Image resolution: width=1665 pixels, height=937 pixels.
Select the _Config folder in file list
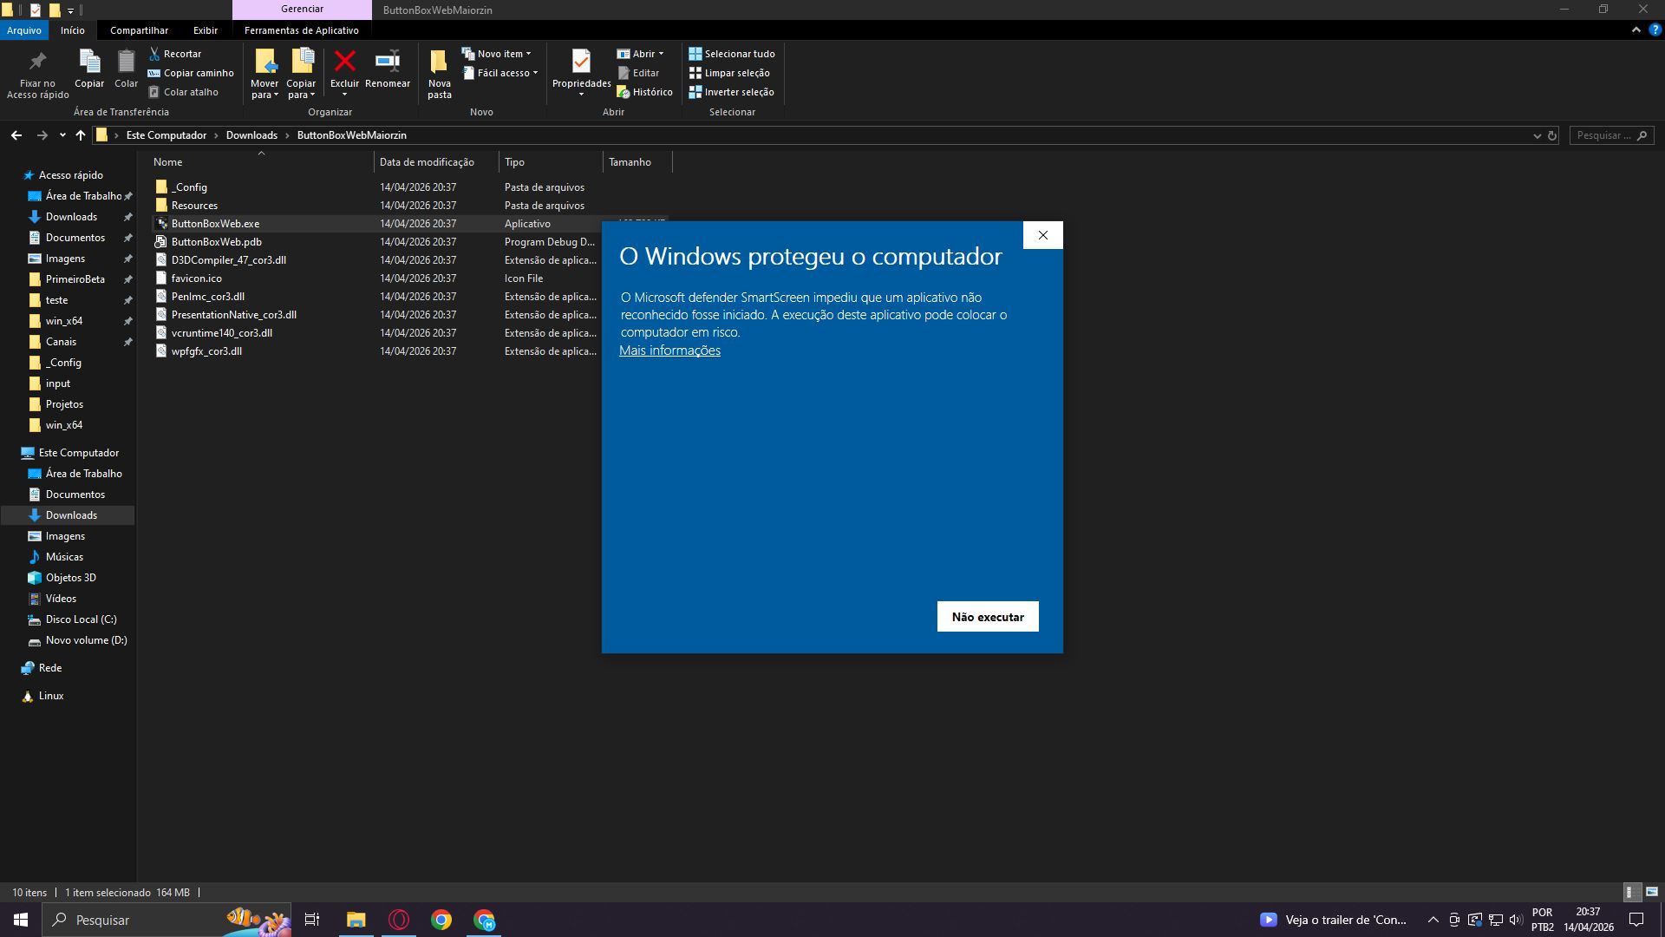[x=189, y=187]
